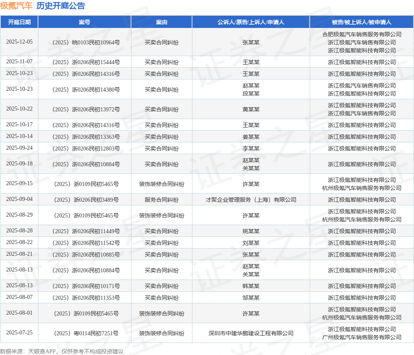Screen dimensions: 414x355
Task: Click the 被告/被上诉人/被申请人 column header
Action: pyautogui.click(x=361, y=22)
